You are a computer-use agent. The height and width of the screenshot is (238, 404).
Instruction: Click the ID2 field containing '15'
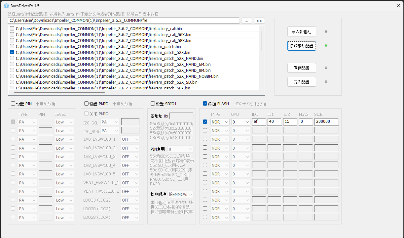click(290, 121)
